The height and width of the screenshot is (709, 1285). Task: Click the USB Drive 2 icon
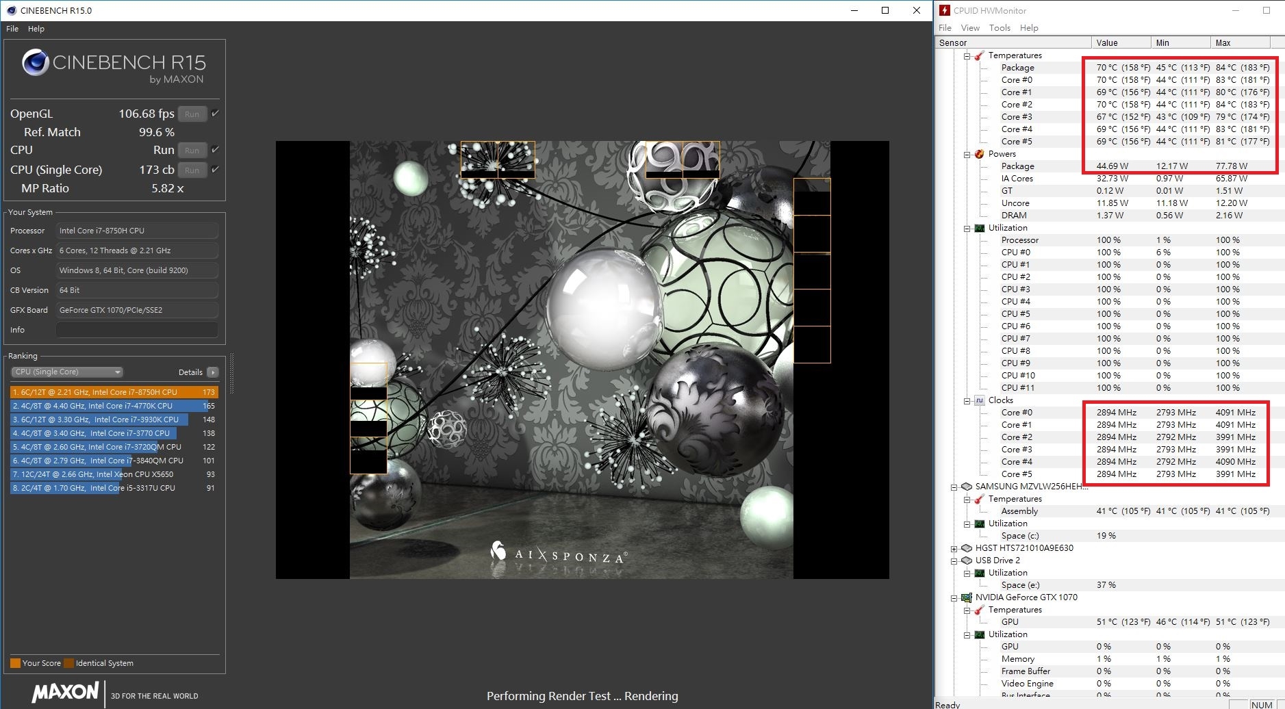click(x=966, y=560)
